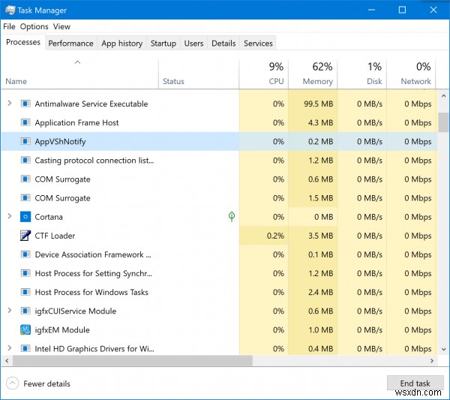
Task: Switch to the Performance tab
Action: point(71,43)
